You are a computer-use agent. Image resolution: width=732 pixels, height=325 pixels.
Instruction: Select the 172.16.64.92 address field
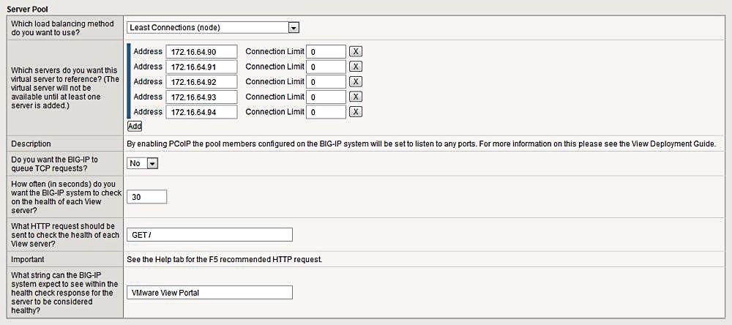click(x=202, y=82)
